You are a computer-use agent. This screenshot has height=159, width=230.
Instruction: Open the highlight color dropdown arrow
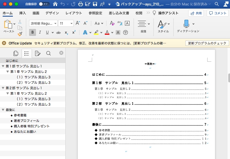click(101, 32)
